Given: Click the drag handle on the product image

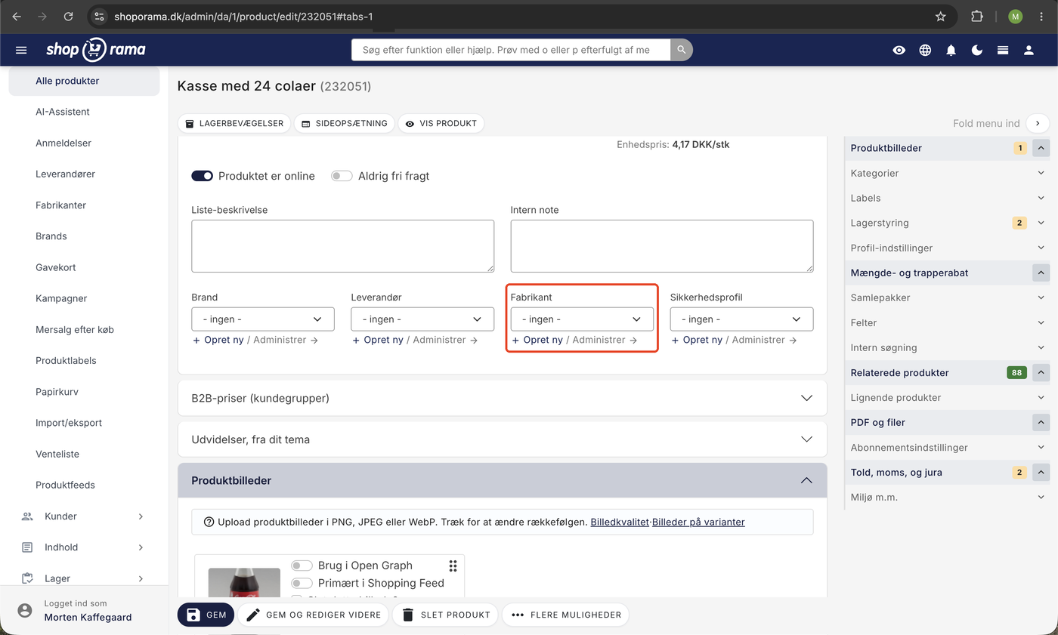Looking at the screenshot, I should (x=453, y=566).
